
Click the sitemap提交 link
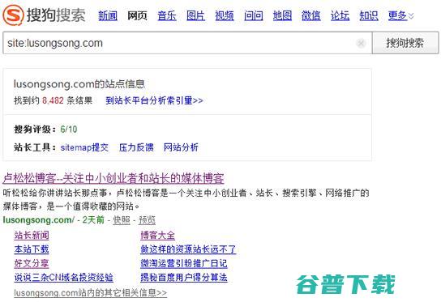84,147
